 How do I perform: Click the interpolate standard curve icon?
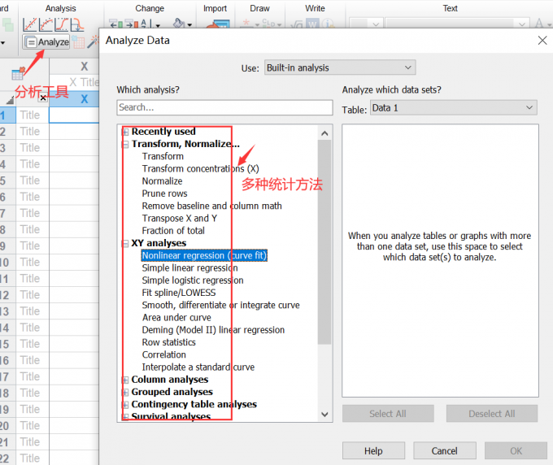pyautogui.click(x=77, y=25)
